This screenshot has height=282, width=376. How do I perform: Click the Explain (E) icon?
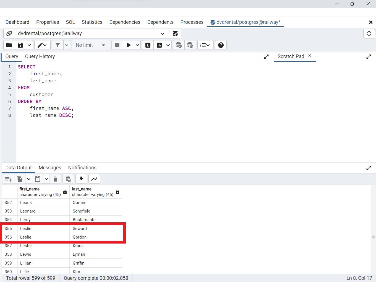click(148, 45)
